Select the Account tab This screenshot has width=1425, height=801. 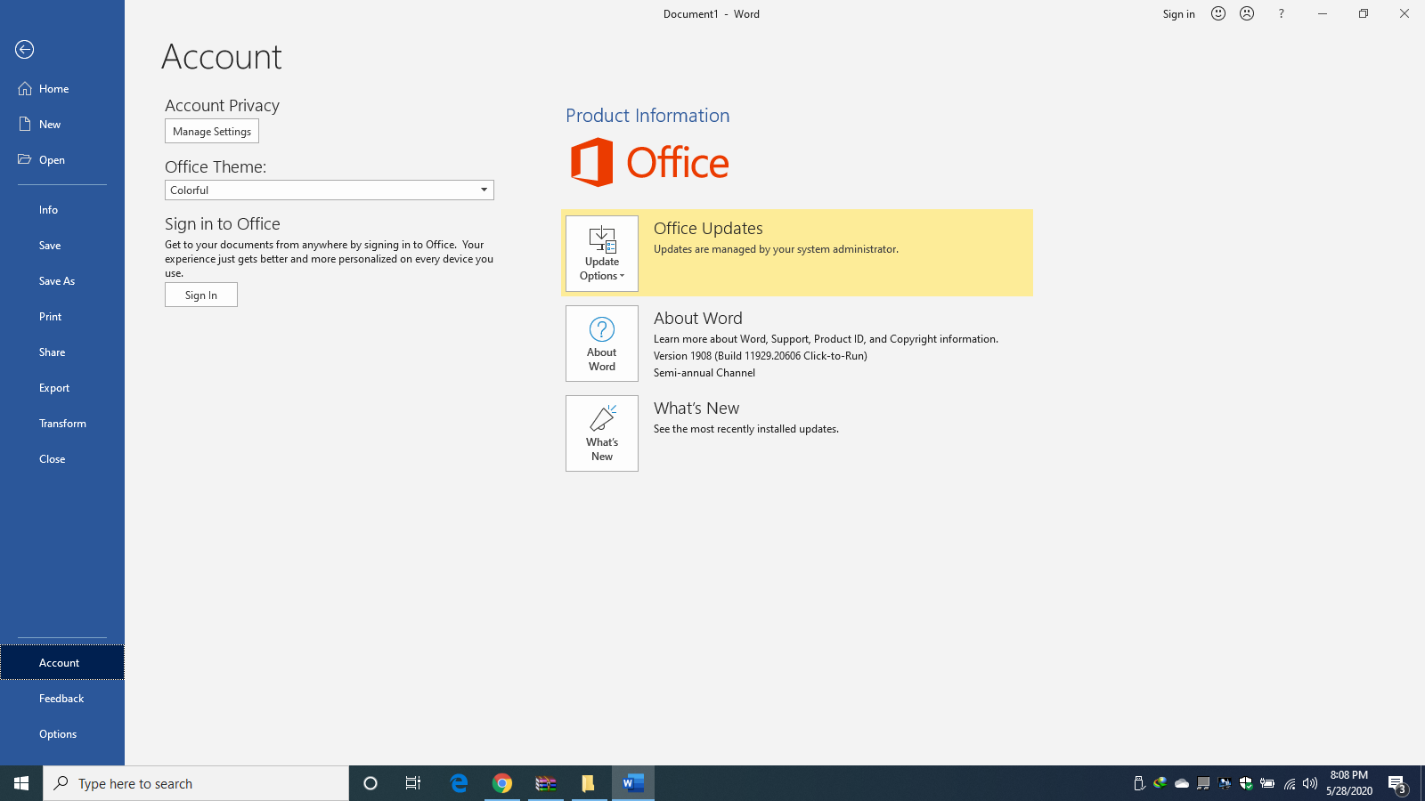click(x=62, y=663)
